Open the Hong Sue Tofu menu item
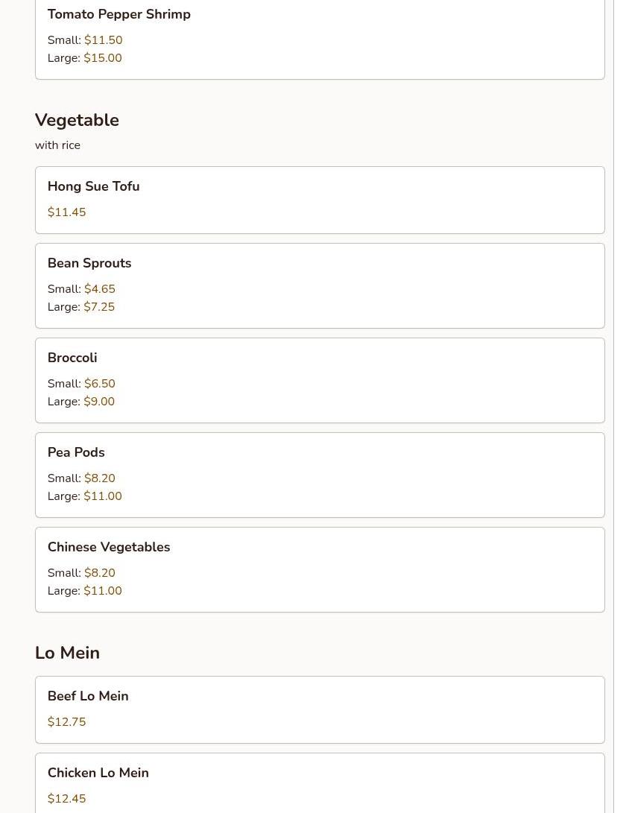 pyautogui.click(x=93, y=186)
